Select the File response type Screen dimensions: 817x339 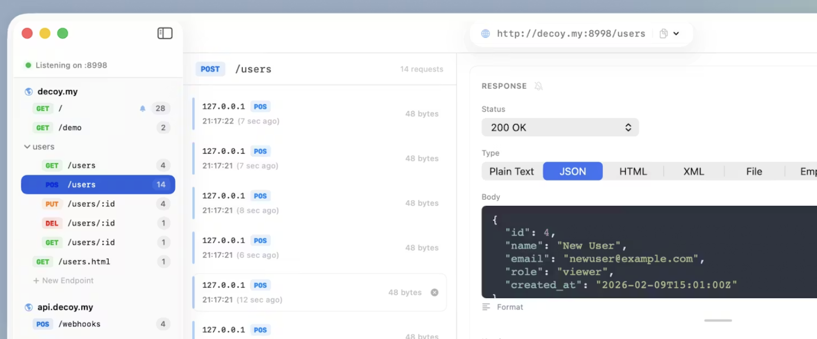(x=754, y=172)
